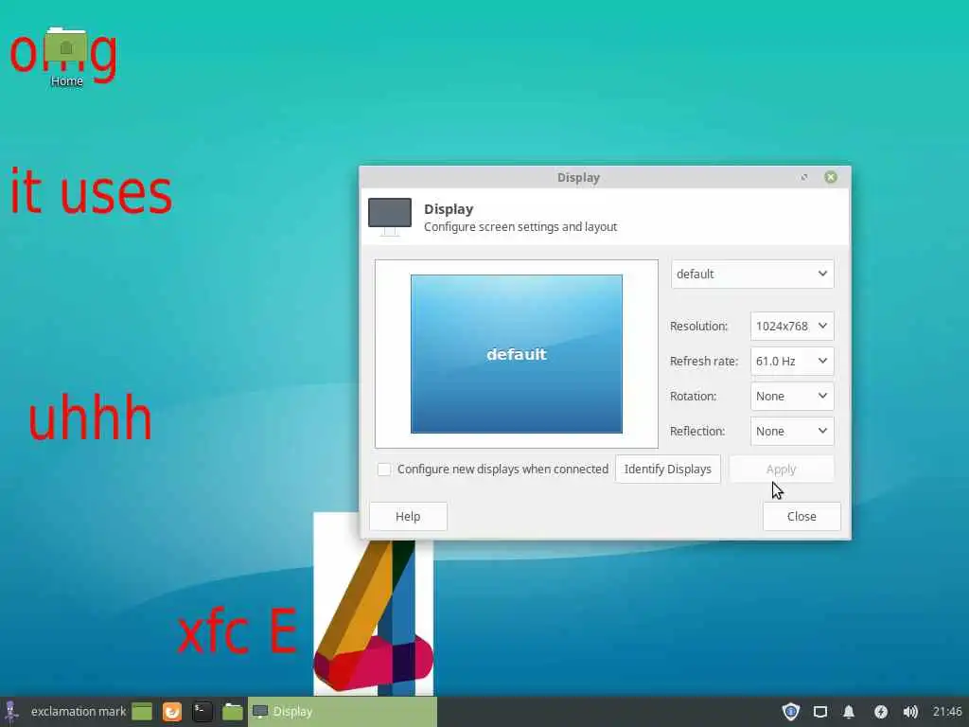The image size is (969, 727).
Task: Click the power manager lightning tray icon
Action: [881, 712]
